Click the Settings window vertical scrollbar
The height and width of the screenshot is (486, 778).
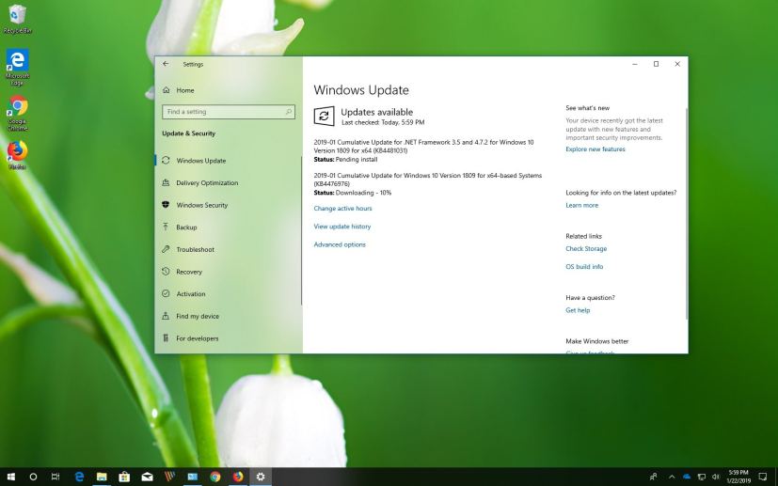click(686, 213)
